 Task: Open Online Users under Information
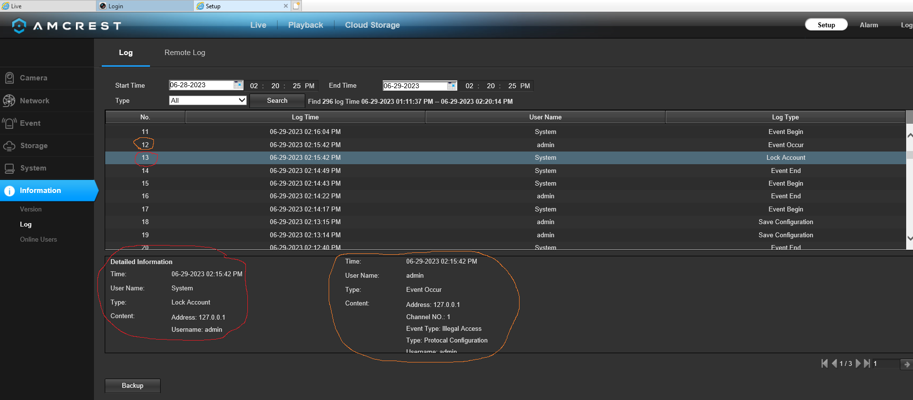38,239
